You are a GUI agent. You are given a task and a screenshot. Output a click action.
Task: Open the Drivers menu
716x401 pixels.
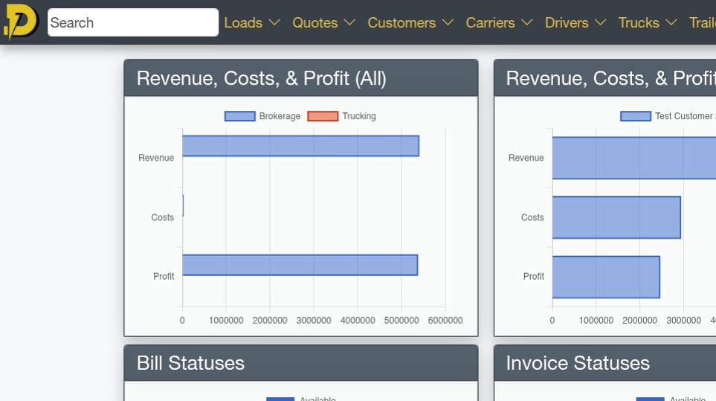(575, 22)
